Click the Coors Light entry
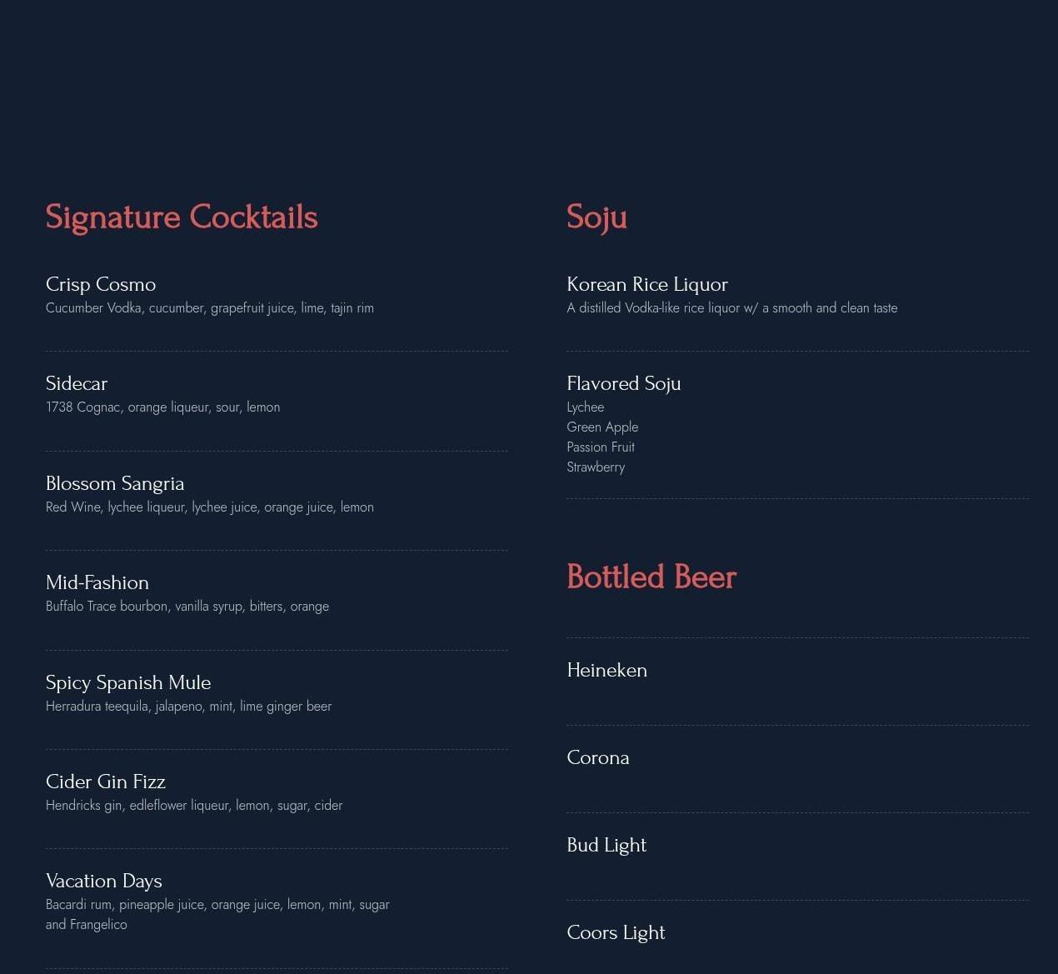1058x974 pixels. click(616, 933)
